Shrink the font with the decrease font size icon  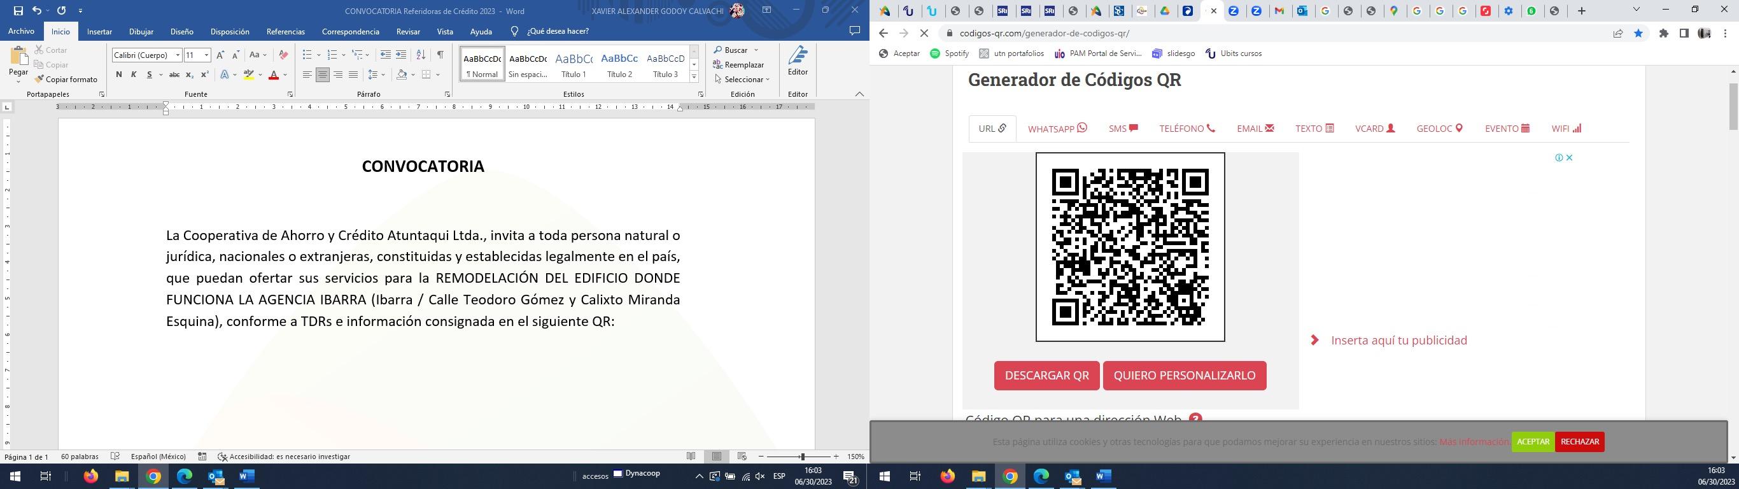[x=236, y=55]
